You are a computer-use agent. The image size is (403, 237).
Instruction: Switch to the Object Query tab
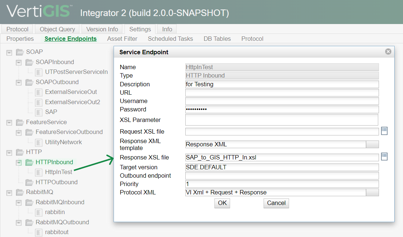click(x=57, y=29)
